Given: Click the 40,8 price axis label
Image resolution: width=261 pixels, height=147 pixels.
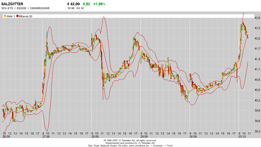Looking at the screenshot, I should (x=257, y=80).
